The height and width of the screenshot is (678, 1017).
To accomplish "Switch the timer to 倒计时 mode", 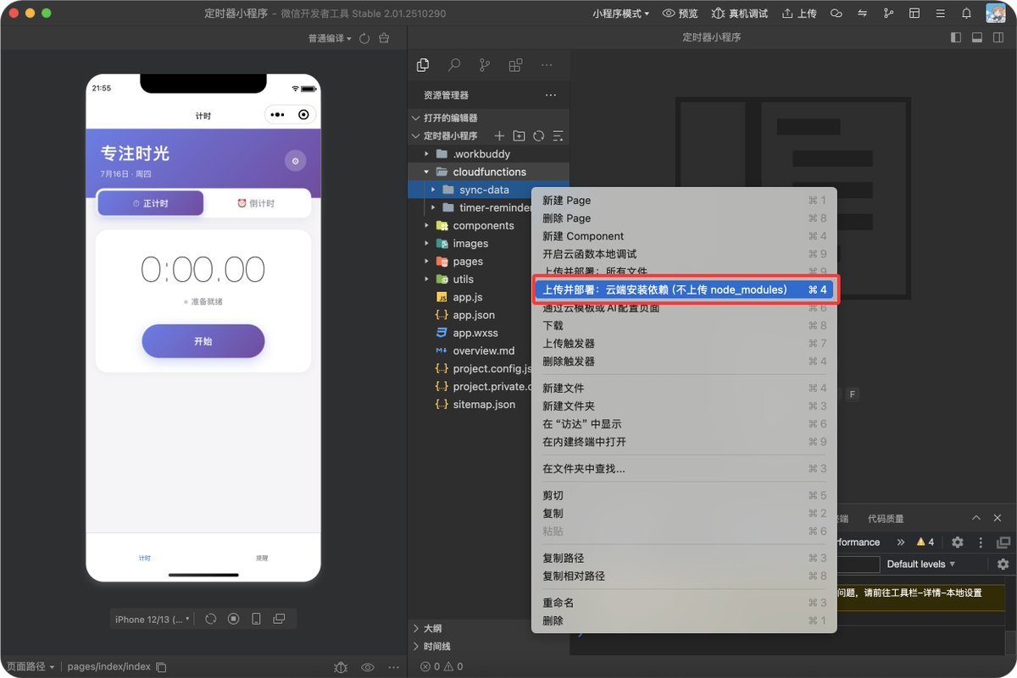I will (x=256, y=203).
